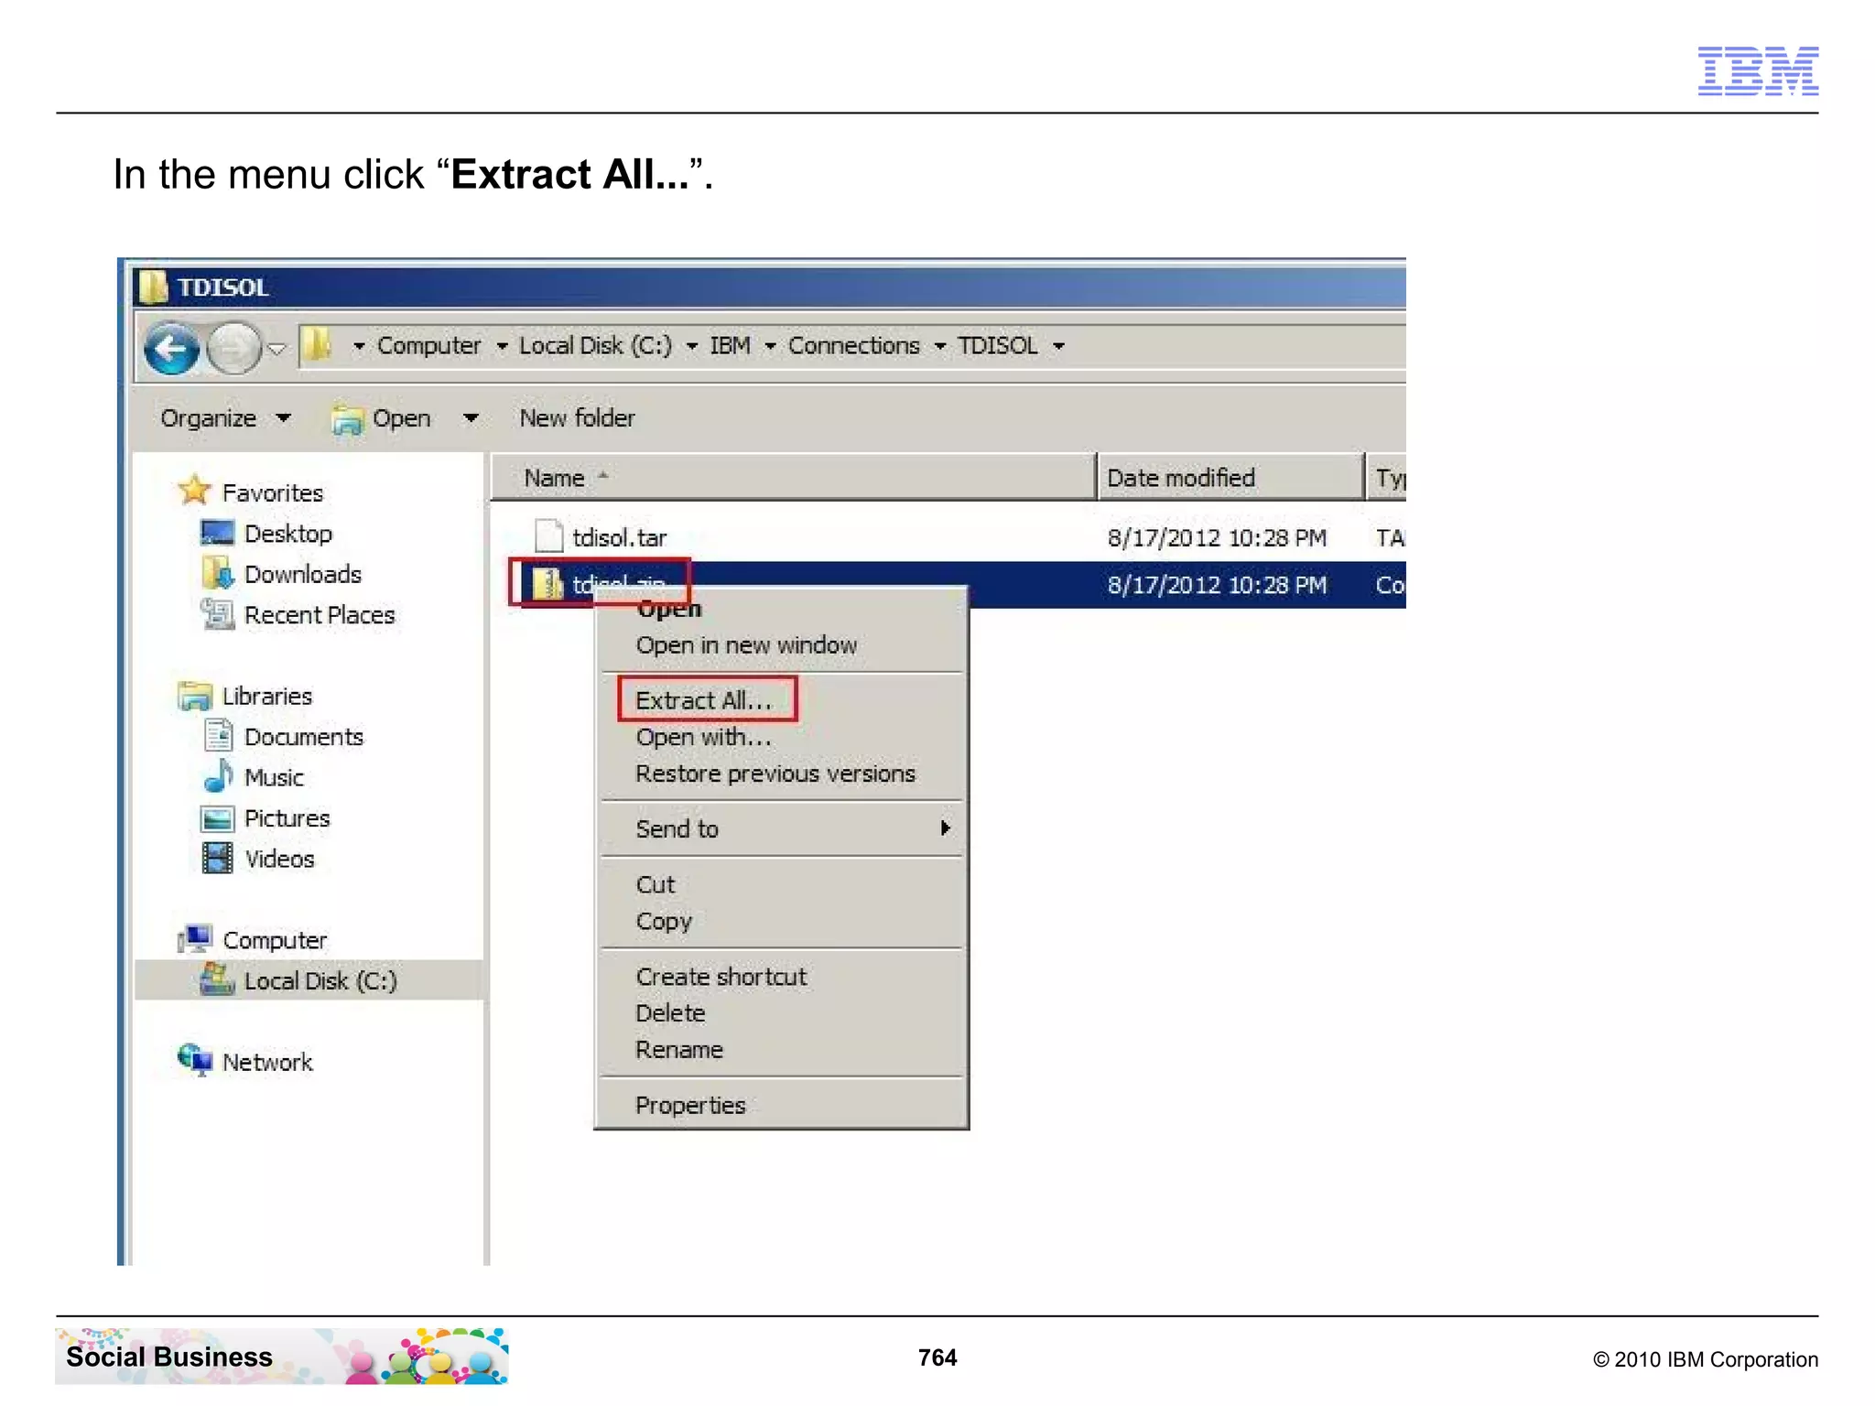Click the Network globe icon

195,1060
